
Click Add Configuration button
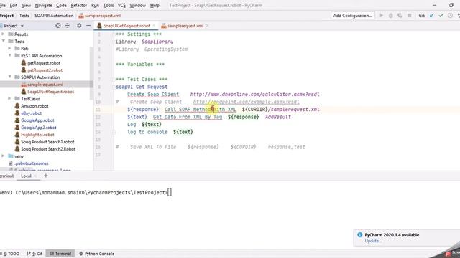[353, 16]
